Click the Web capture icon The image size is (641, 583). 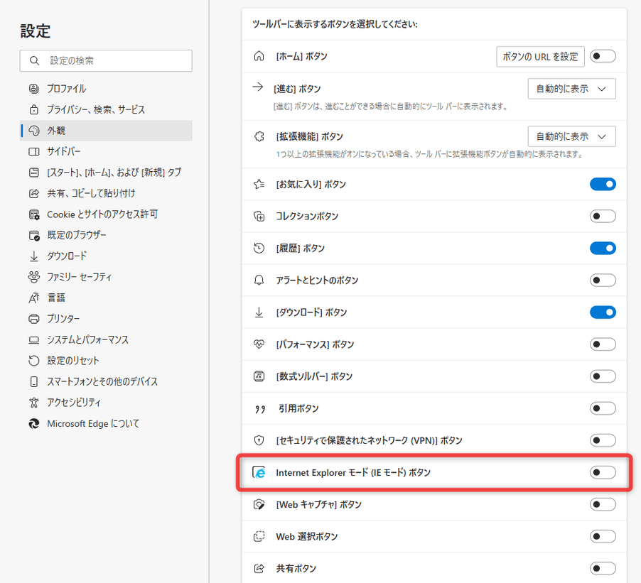pos(259,505)
